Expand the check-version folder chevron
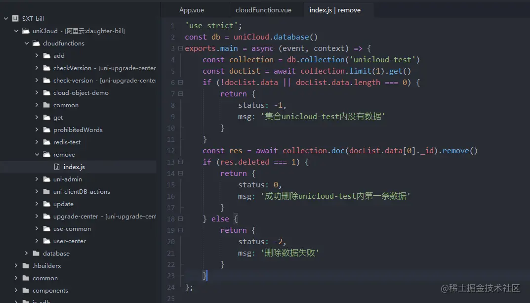This screenshot has width=530, height=303. tap(37, 80)
